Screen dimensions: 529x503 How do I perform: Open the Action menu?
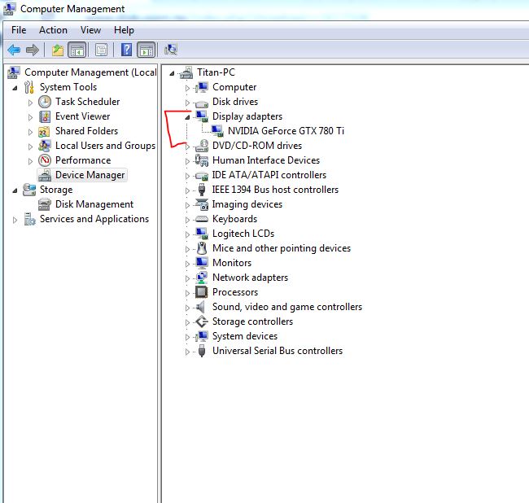click(x=53, y=30)
